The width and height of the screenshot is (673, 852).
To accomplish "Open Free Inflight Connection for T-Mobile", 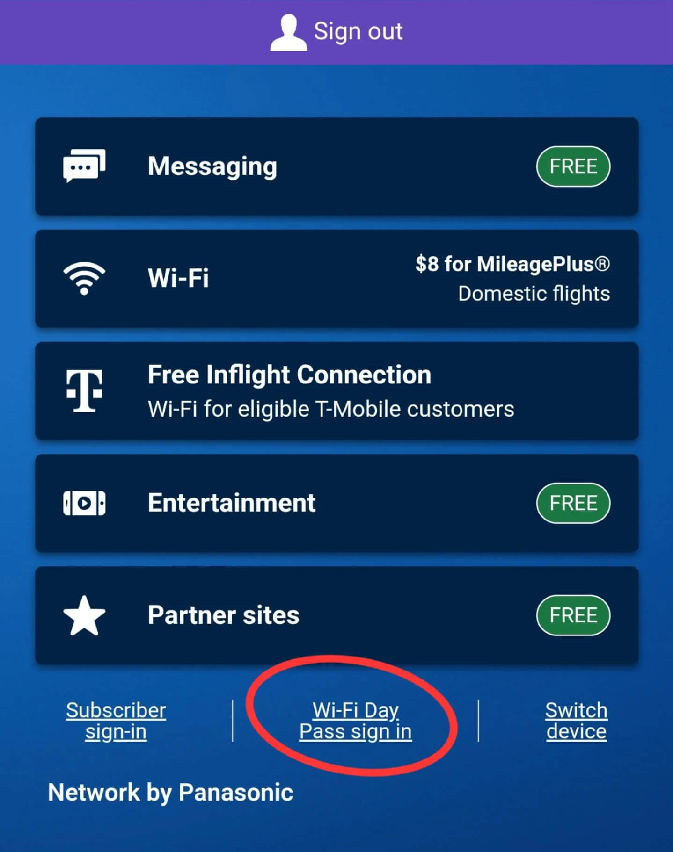I will click(337, 391).
